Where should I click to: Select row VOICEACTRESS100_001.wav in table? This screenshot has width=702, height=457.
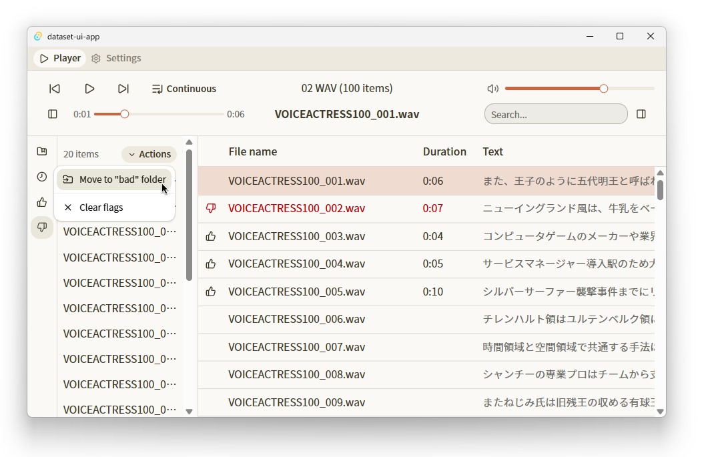[x=426, y=181]
